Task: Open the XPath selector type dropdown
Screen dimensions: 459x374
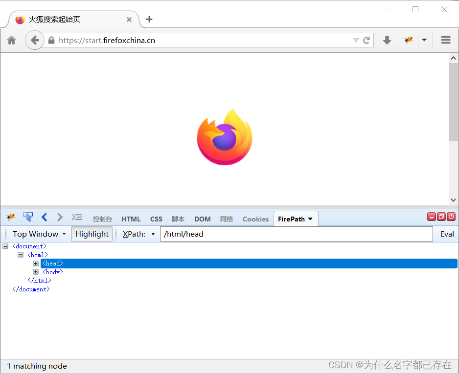Action: pyautogui.click(x=153, y=234)
